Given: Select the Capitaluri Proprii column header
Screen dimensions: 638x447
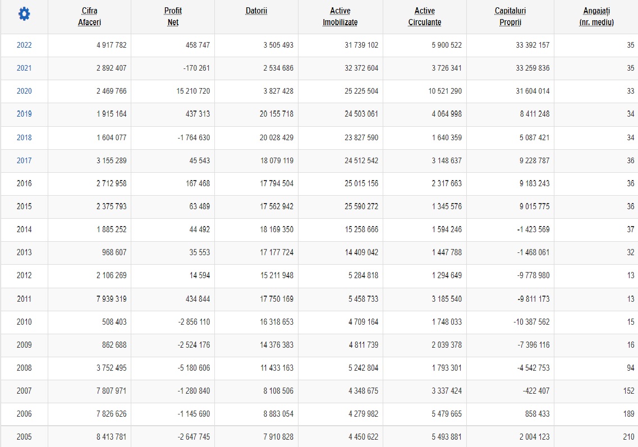Looking at the screenshot, I should pyautogui.click(x=510, y=17).
